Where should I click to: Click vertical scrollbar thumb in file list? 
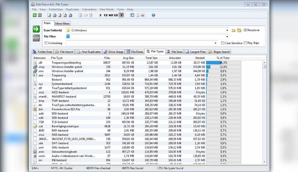coord(264,66)
